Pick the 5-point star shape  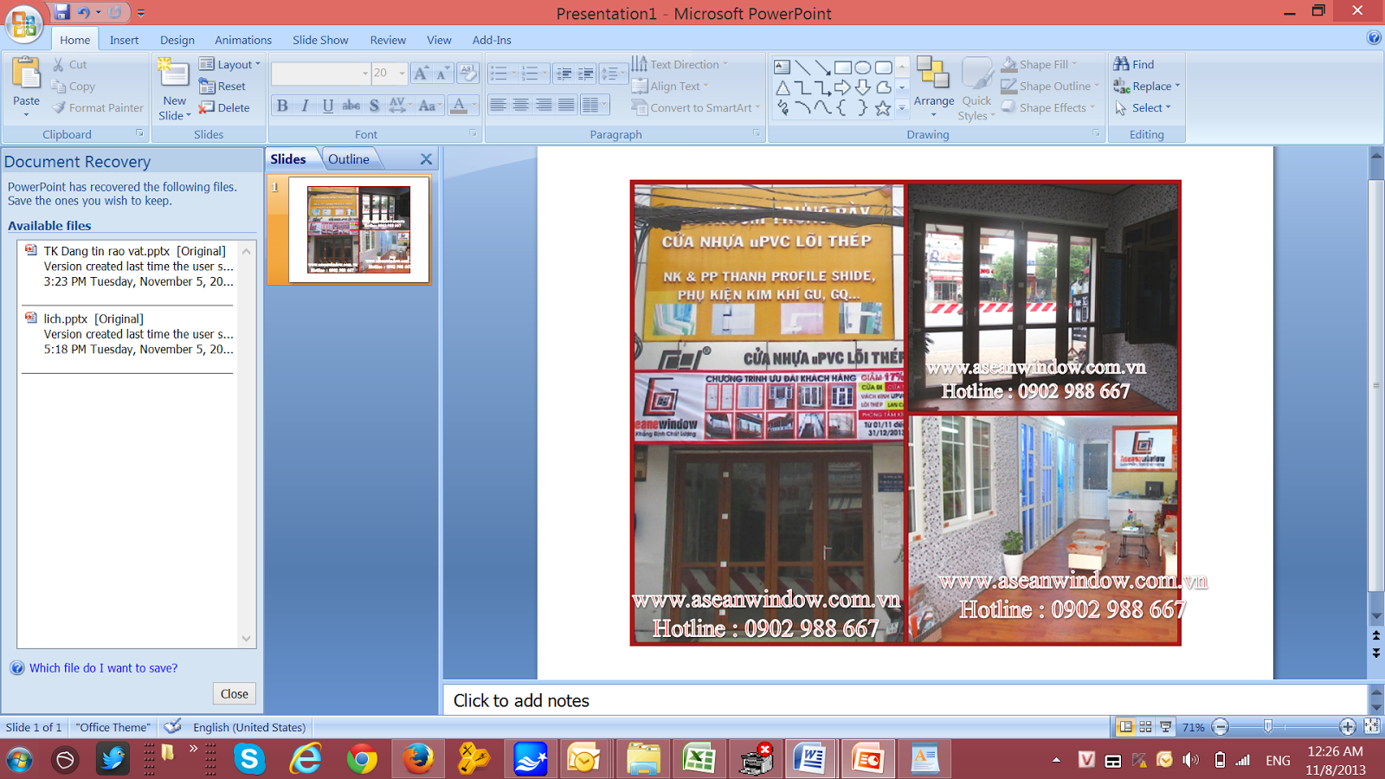[x=883, y=108]
